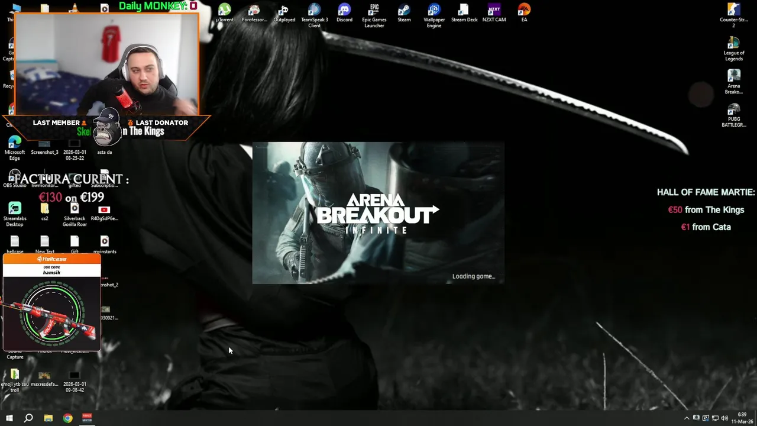Open the Stream Deck shortcut
This screenshot has height=426, width=757.
(464, 13)
